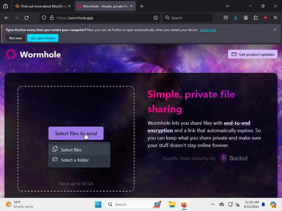Image resolution: width=282 pixels, height=211 pixels.
Task: Choose Select files menu entry
Action: (79, 150)
